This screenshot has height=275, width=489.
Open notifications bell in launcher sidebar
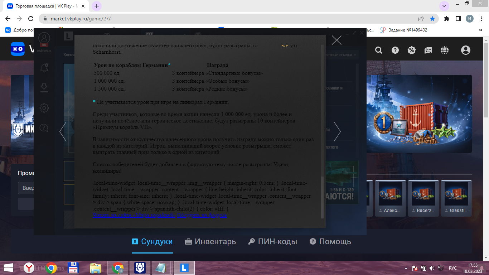click(44, 68)
